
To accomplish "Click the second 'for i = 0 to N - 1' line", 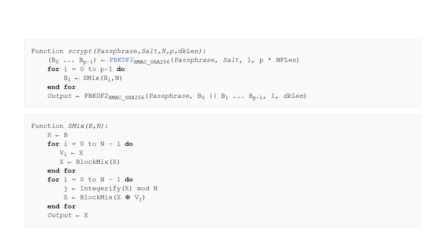I will [x=90, y=180].
